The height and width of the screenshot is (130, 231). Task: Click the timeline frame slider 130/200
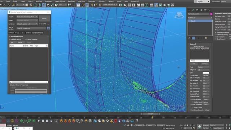(150, 114)
